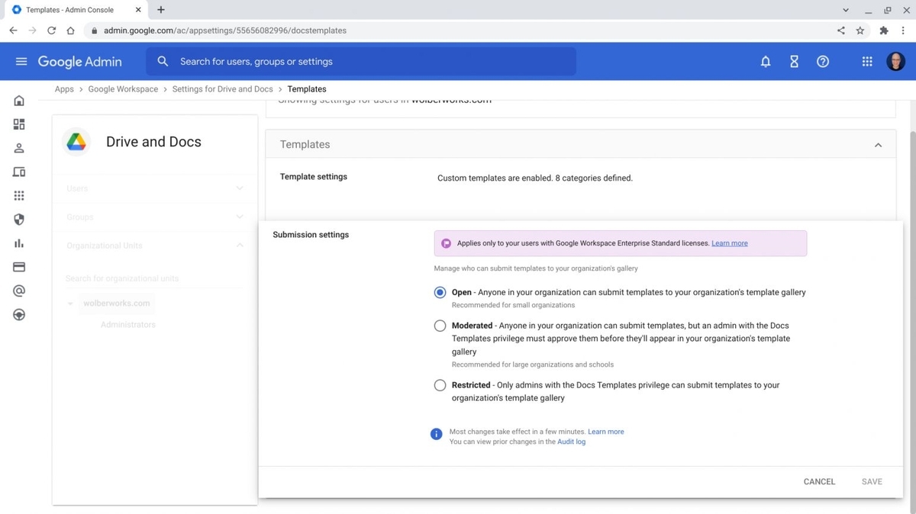Select the Open submission setting
916x514 pixels.
(440, 292)
